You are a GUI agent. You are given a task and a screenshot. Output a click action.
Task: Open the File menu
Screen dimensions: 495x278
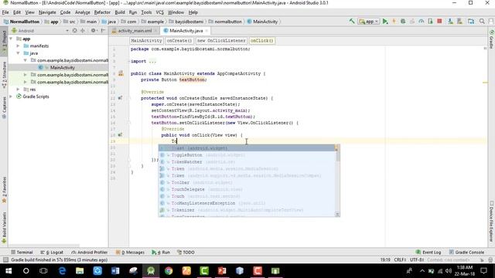[5, 12]
